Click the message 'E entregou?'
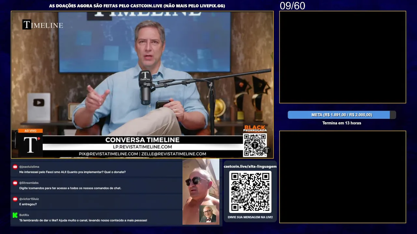 point(28,204)
